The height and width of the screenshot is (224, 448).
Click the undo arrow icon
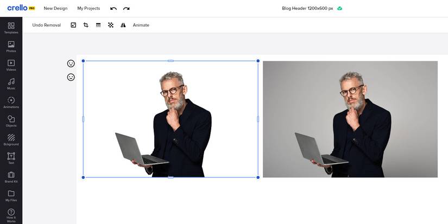click(113, 9)
